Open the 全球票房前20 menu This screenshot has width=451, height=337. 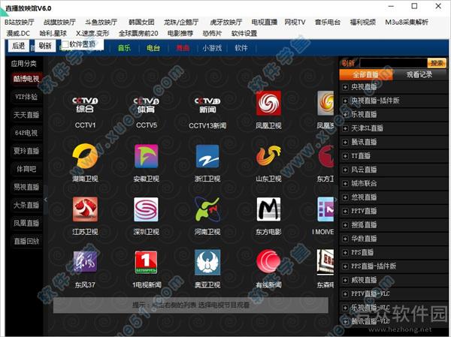[138, 33]
